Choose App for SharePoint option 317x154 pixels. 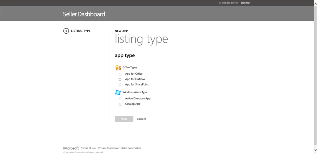click(120, 85)
